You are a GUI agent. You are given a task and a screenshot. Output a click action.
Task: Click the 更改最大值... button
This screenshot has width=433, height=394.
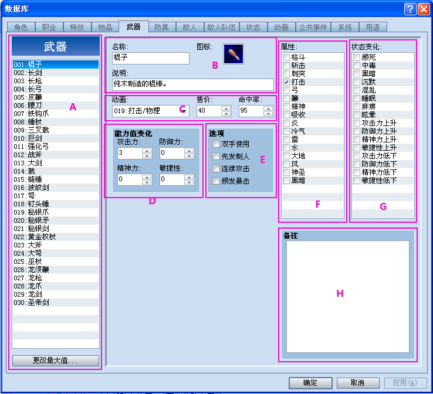click(56, 361)
